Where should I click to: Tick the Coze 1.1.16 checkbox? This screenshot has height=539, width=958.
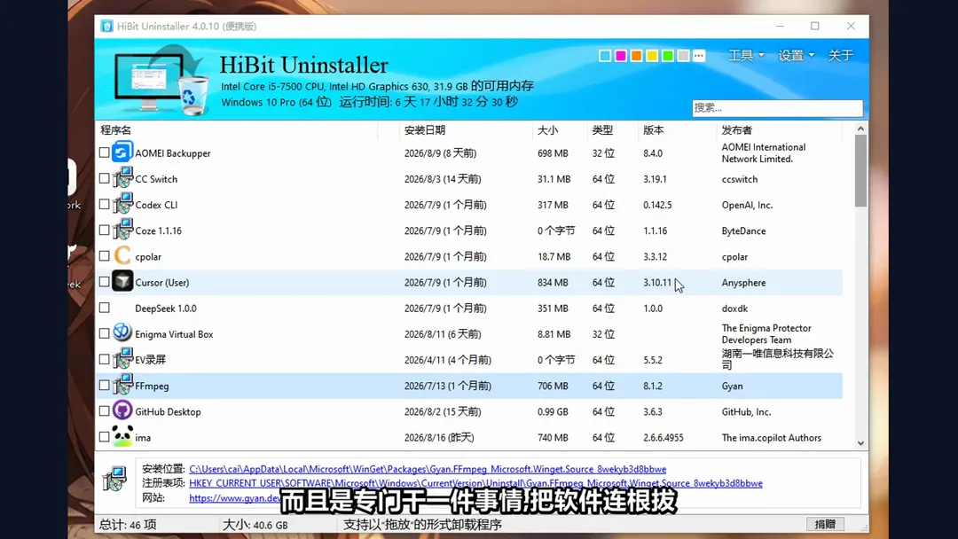point(105,230)
